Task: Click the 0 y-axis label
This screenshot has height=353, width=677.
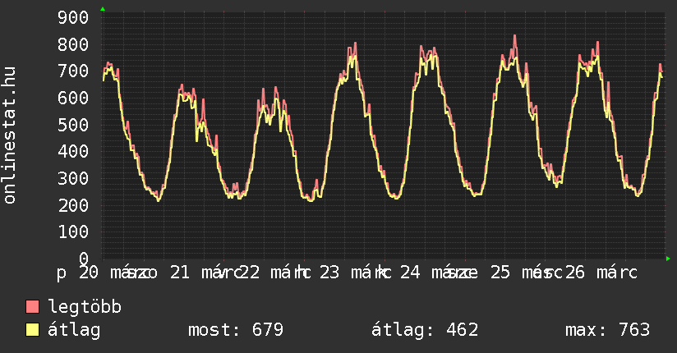Action: 84,259
